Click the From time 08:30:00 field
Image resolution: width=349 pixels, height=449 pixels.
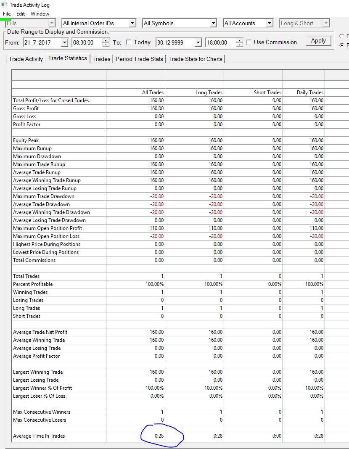pos(87,42)
